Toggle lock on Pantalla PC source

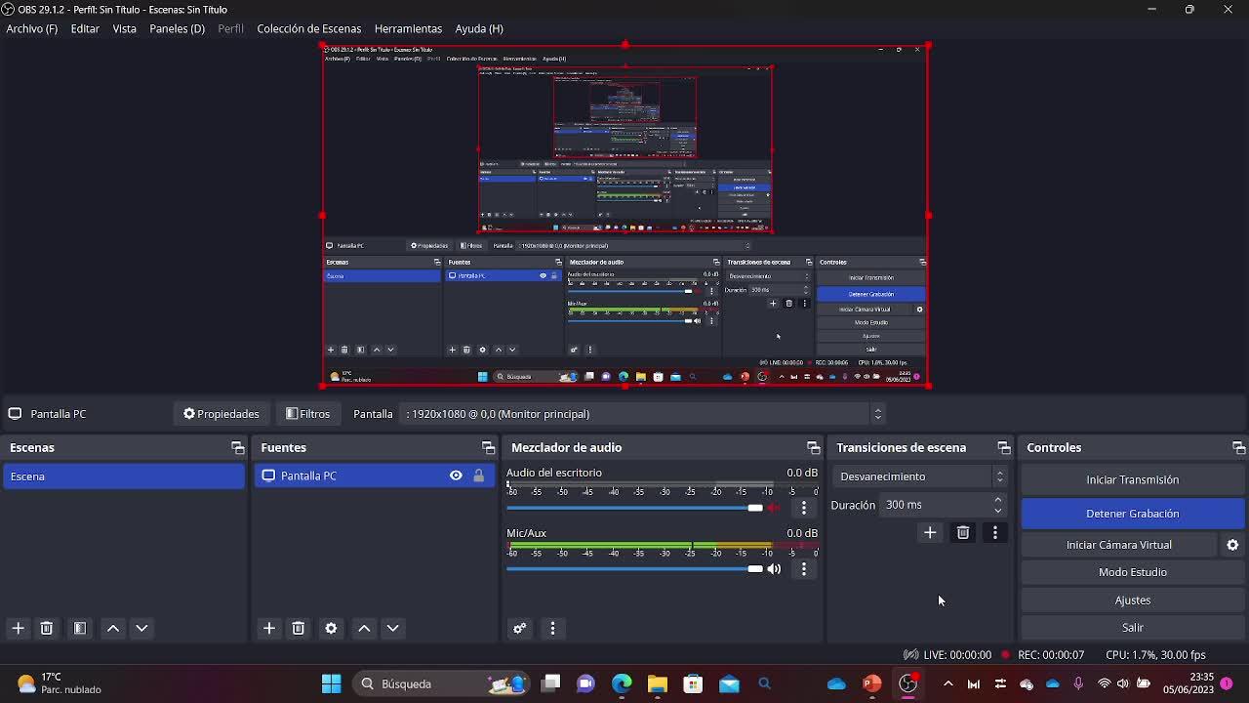click(x=478, y=476)
